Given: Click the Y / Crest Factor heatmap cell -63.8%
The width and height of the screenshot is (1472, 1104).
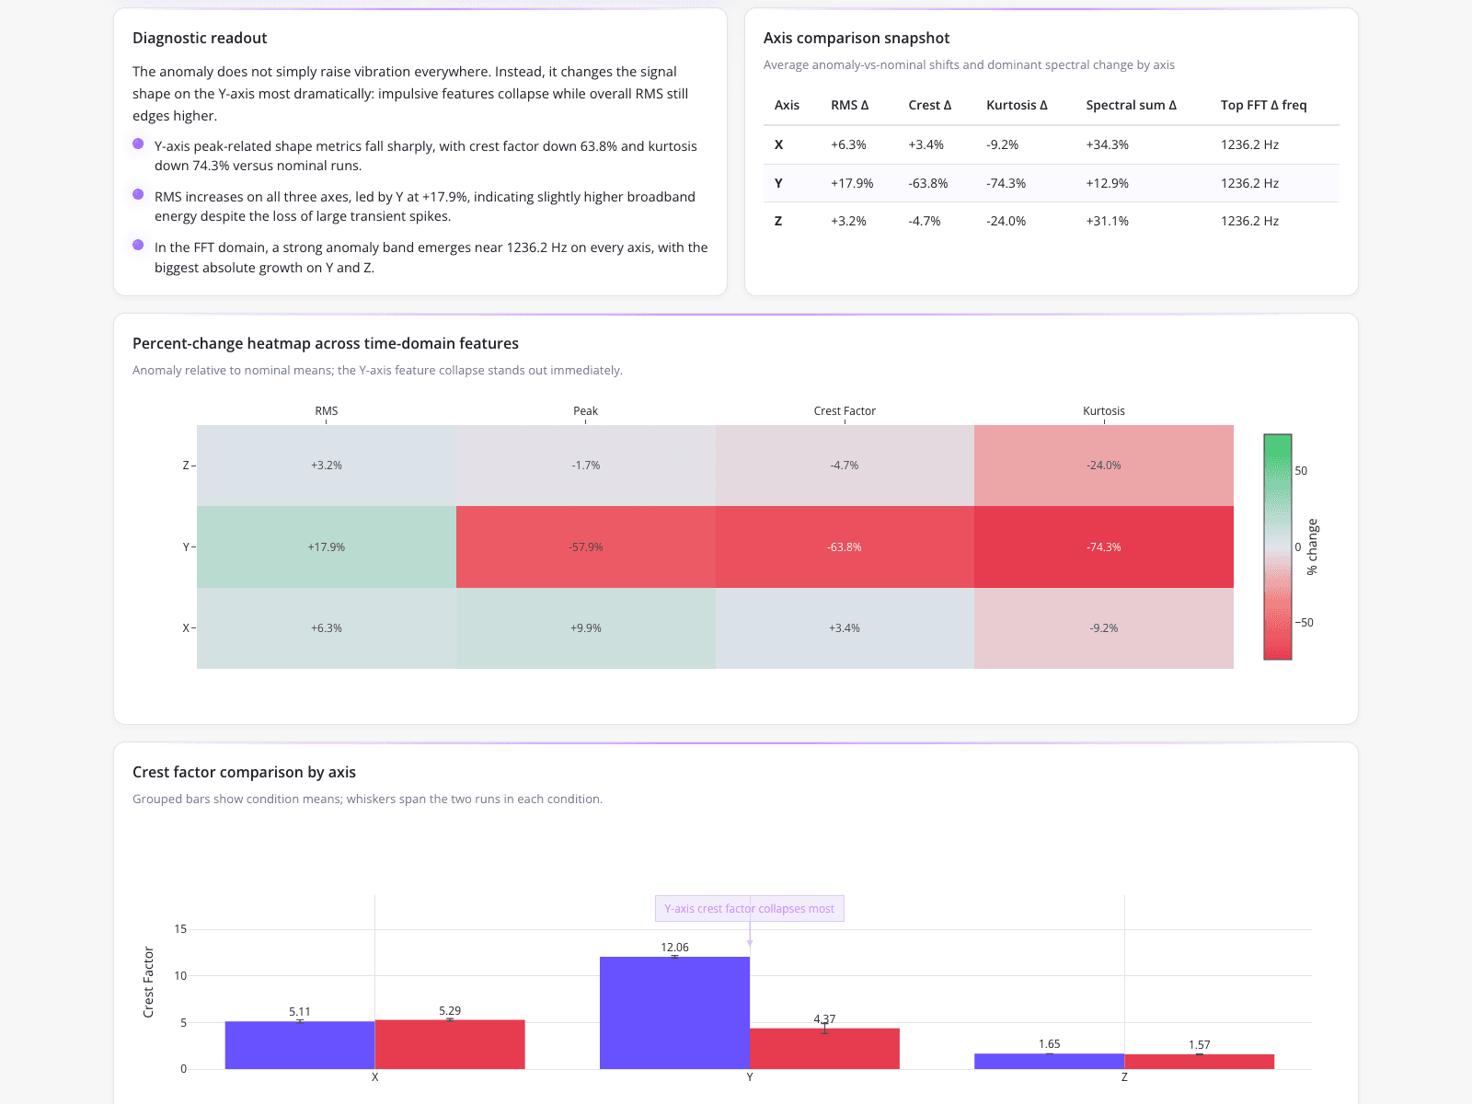Looking at the screenshot, I should click(845, 546).
